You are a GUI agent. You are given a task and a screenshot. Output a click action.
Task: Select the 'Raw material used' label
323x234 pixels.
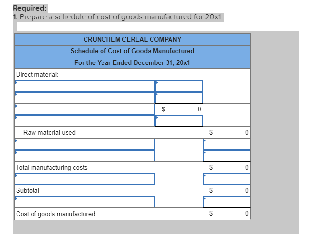[50, 133]
